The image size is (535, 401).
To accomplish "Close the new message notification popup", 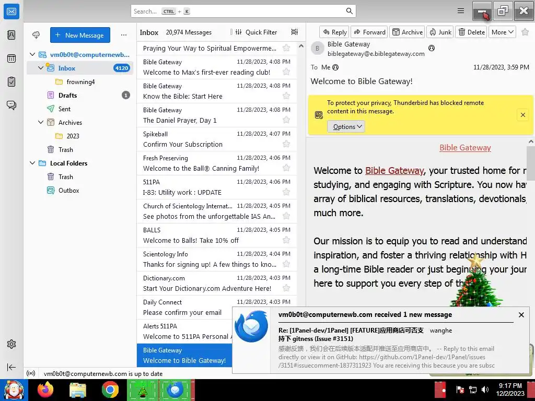I will pos(521,315).
